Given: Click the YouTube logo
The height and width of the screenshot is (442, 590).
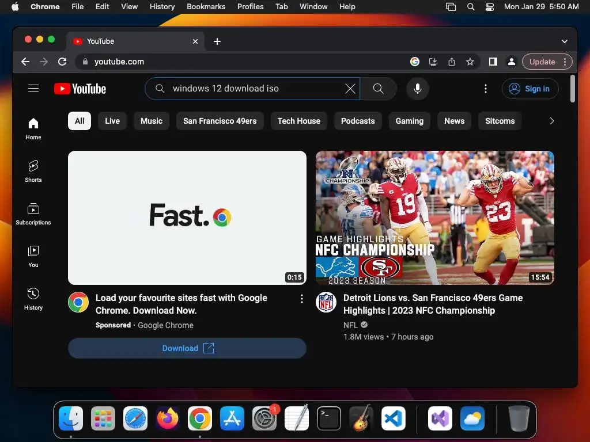Looking at the screenshot, I should pyautogui.click(x=80, y=89).
